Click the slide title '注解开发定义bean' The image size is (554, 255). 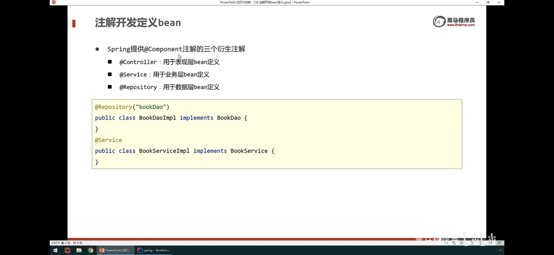pos(138,22)
